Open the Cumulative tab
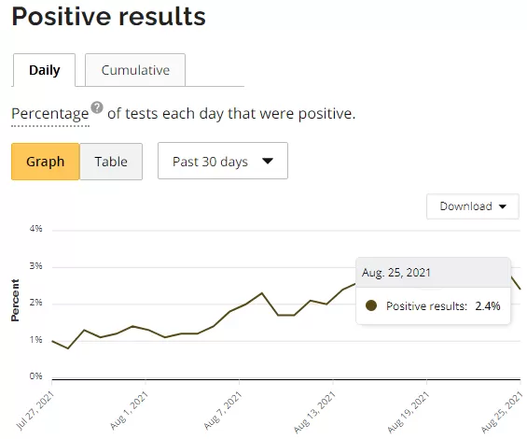This screenshot has height=439, width=527. pos(135,70)
